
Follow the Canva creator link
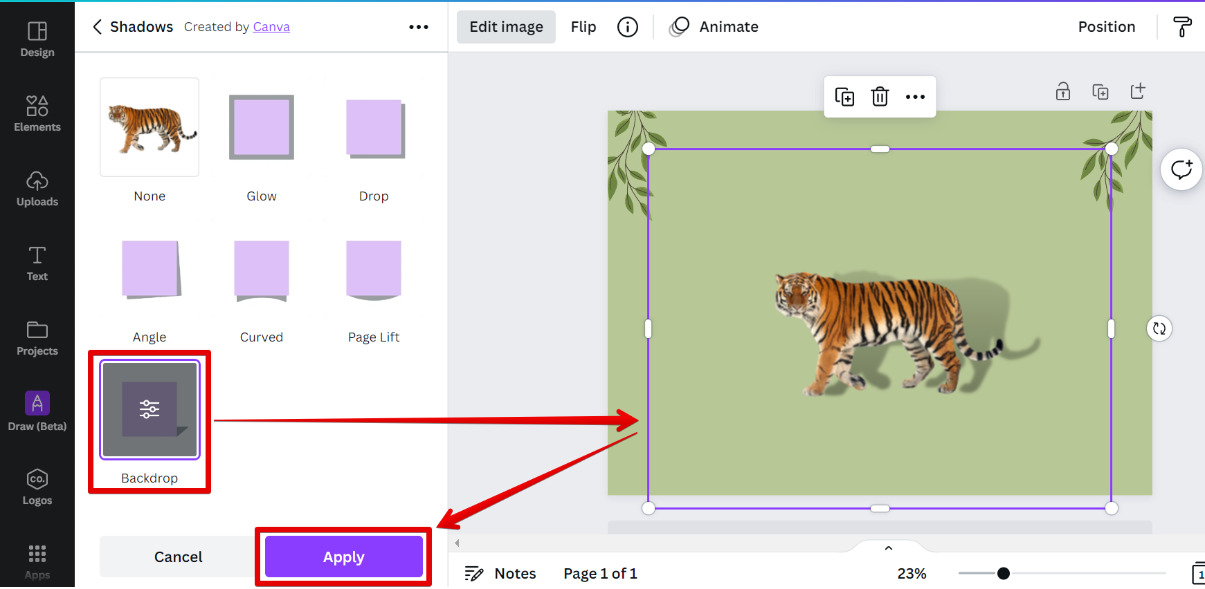click(271, 27)
